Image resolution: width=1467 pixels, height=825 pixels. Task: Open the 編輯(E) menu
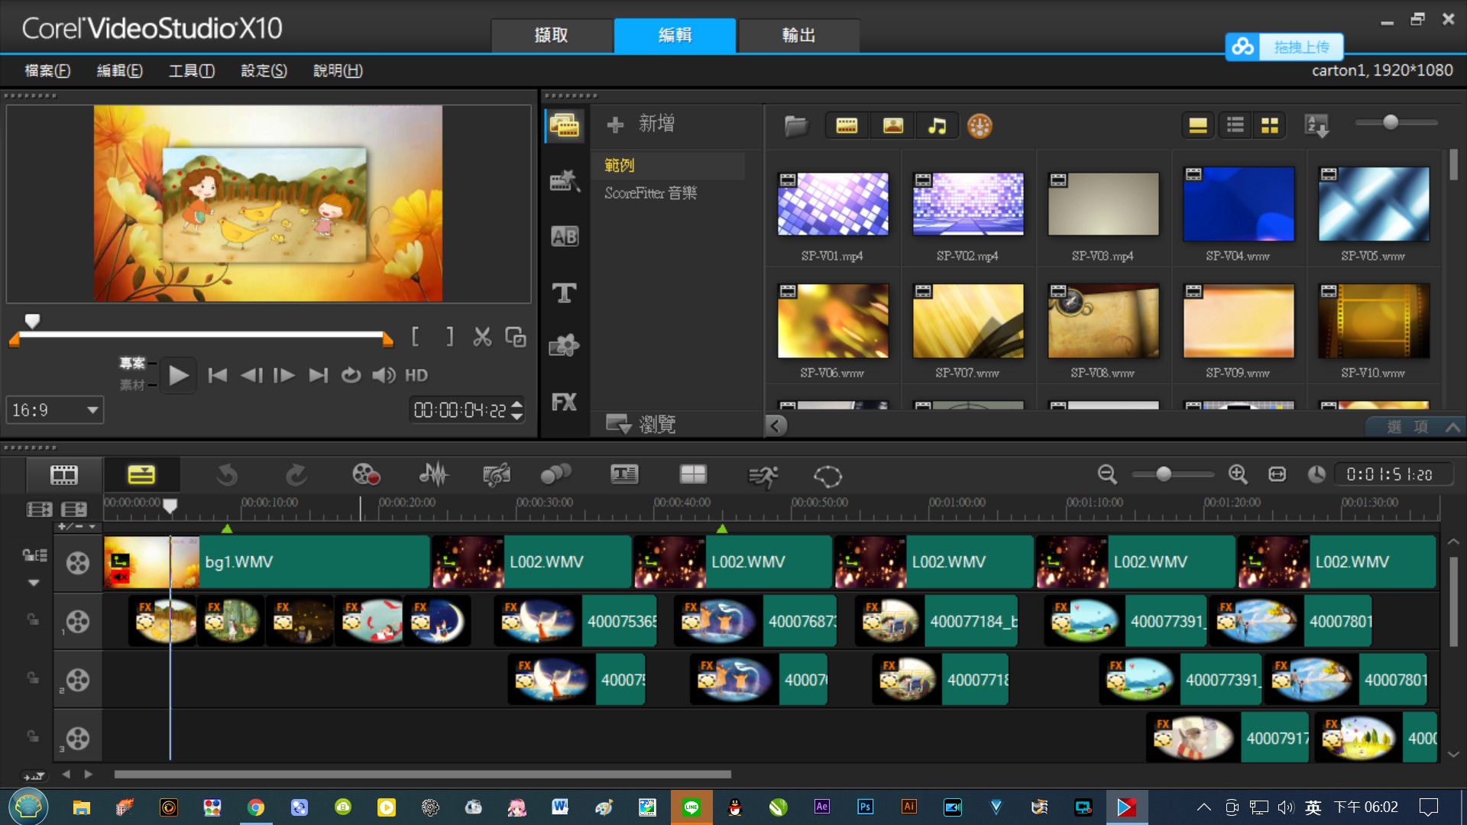point(119,70)
